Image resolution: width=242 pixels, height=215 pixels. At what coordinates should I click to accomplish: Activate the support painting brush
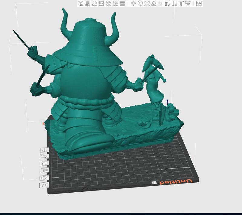point(167,4)
